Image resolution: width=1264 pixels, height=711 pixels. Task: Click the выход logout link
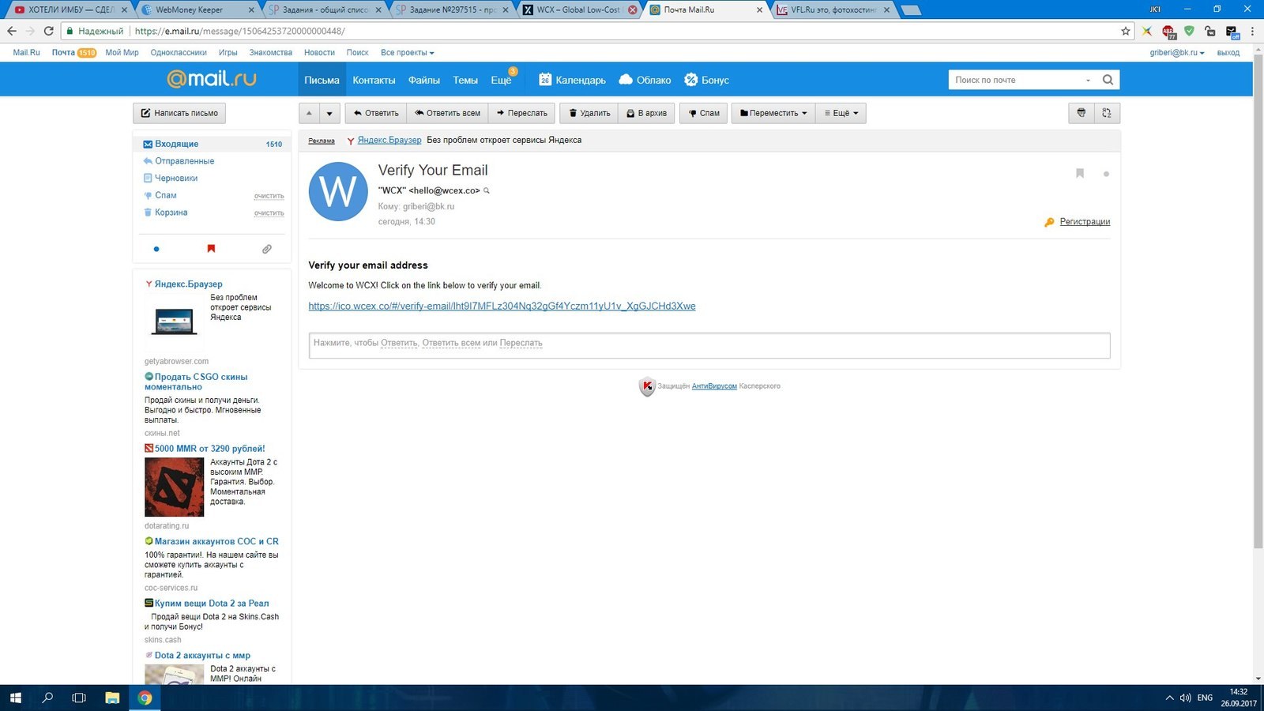click(x=1228, y=52)
